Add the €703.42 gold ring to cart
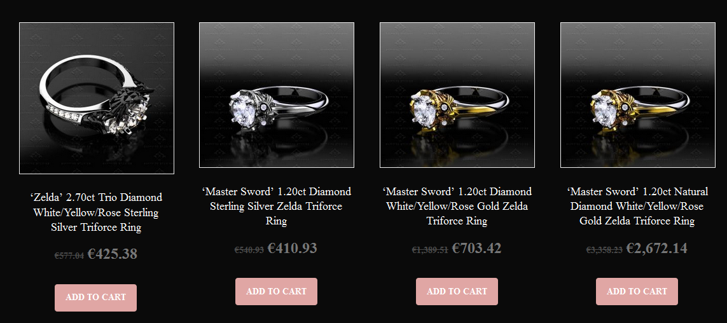The height and width of the screenshot is (323, 727). [457, 291]
